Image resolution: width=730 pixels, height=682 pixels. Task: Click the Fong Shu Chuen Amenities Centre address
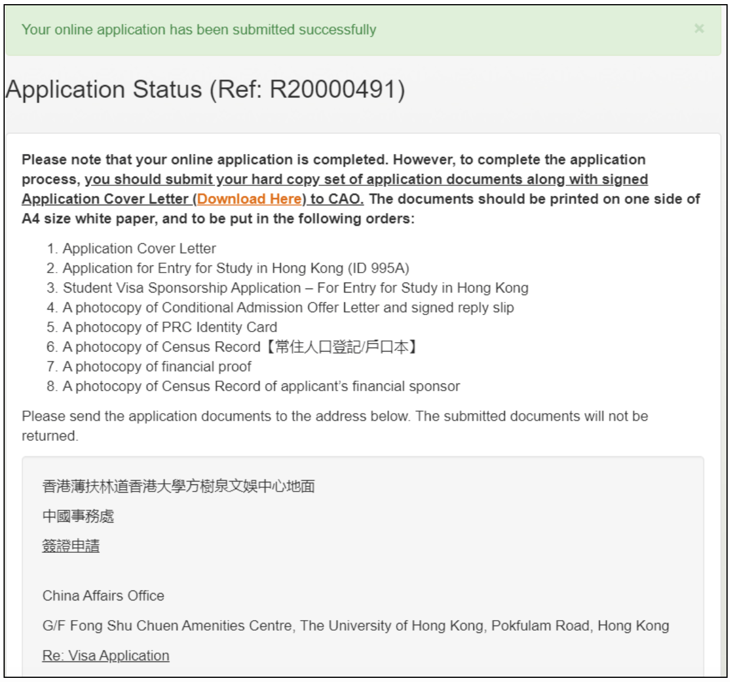click(355, 625)
